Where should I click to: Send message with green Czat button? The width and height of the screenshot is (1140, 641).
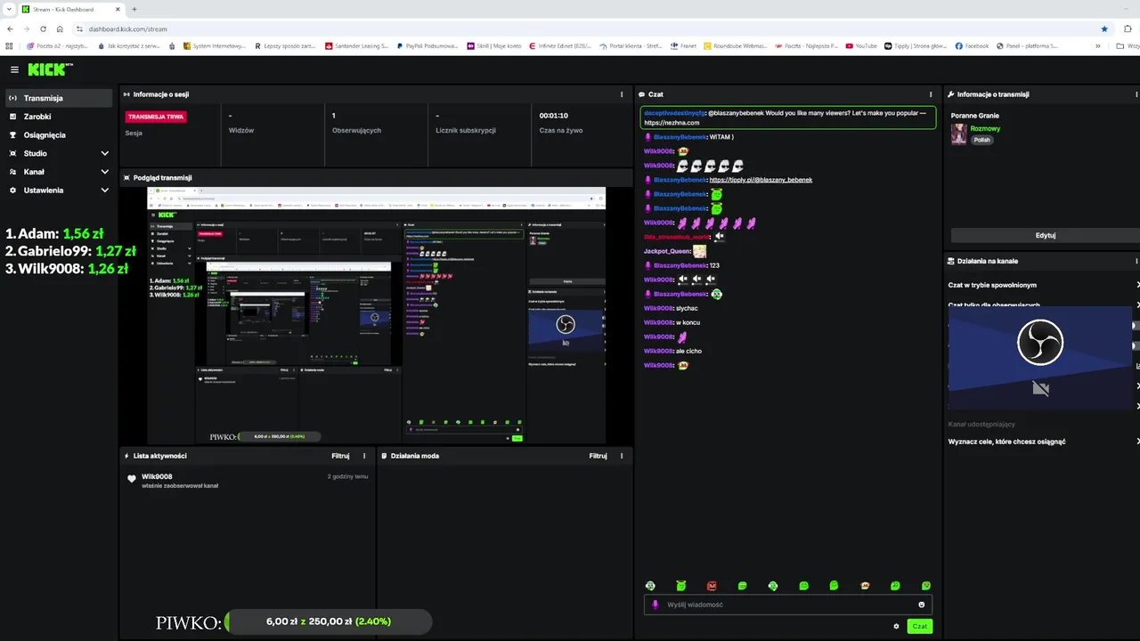(x=920, y=627)
